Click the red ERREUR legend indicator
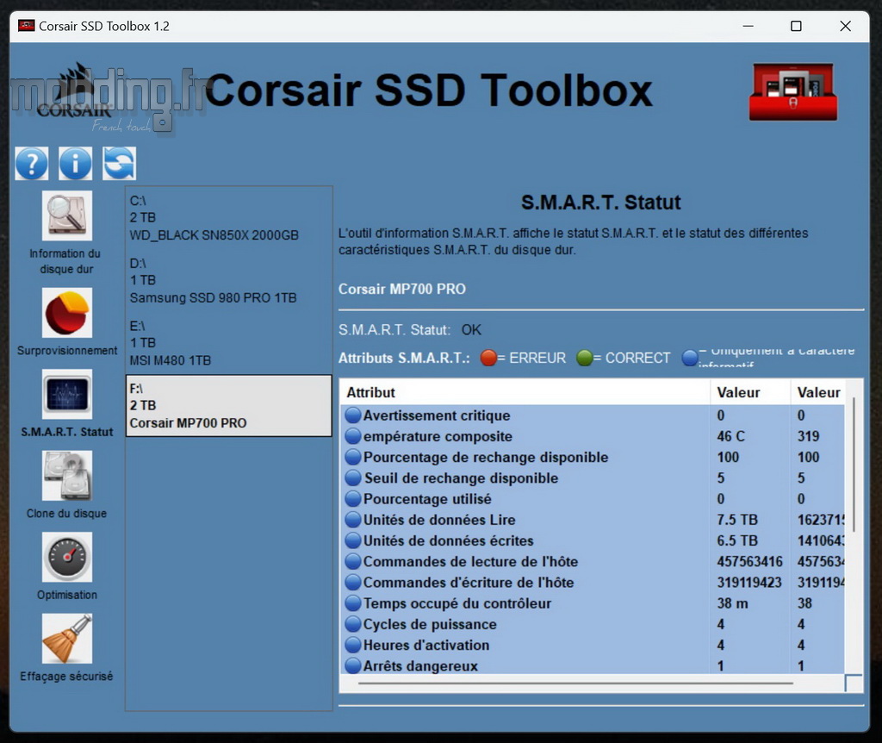 click(488, 358)
